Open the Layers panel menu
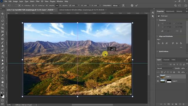This screenshot has height=106, width=188. point(187,60)
